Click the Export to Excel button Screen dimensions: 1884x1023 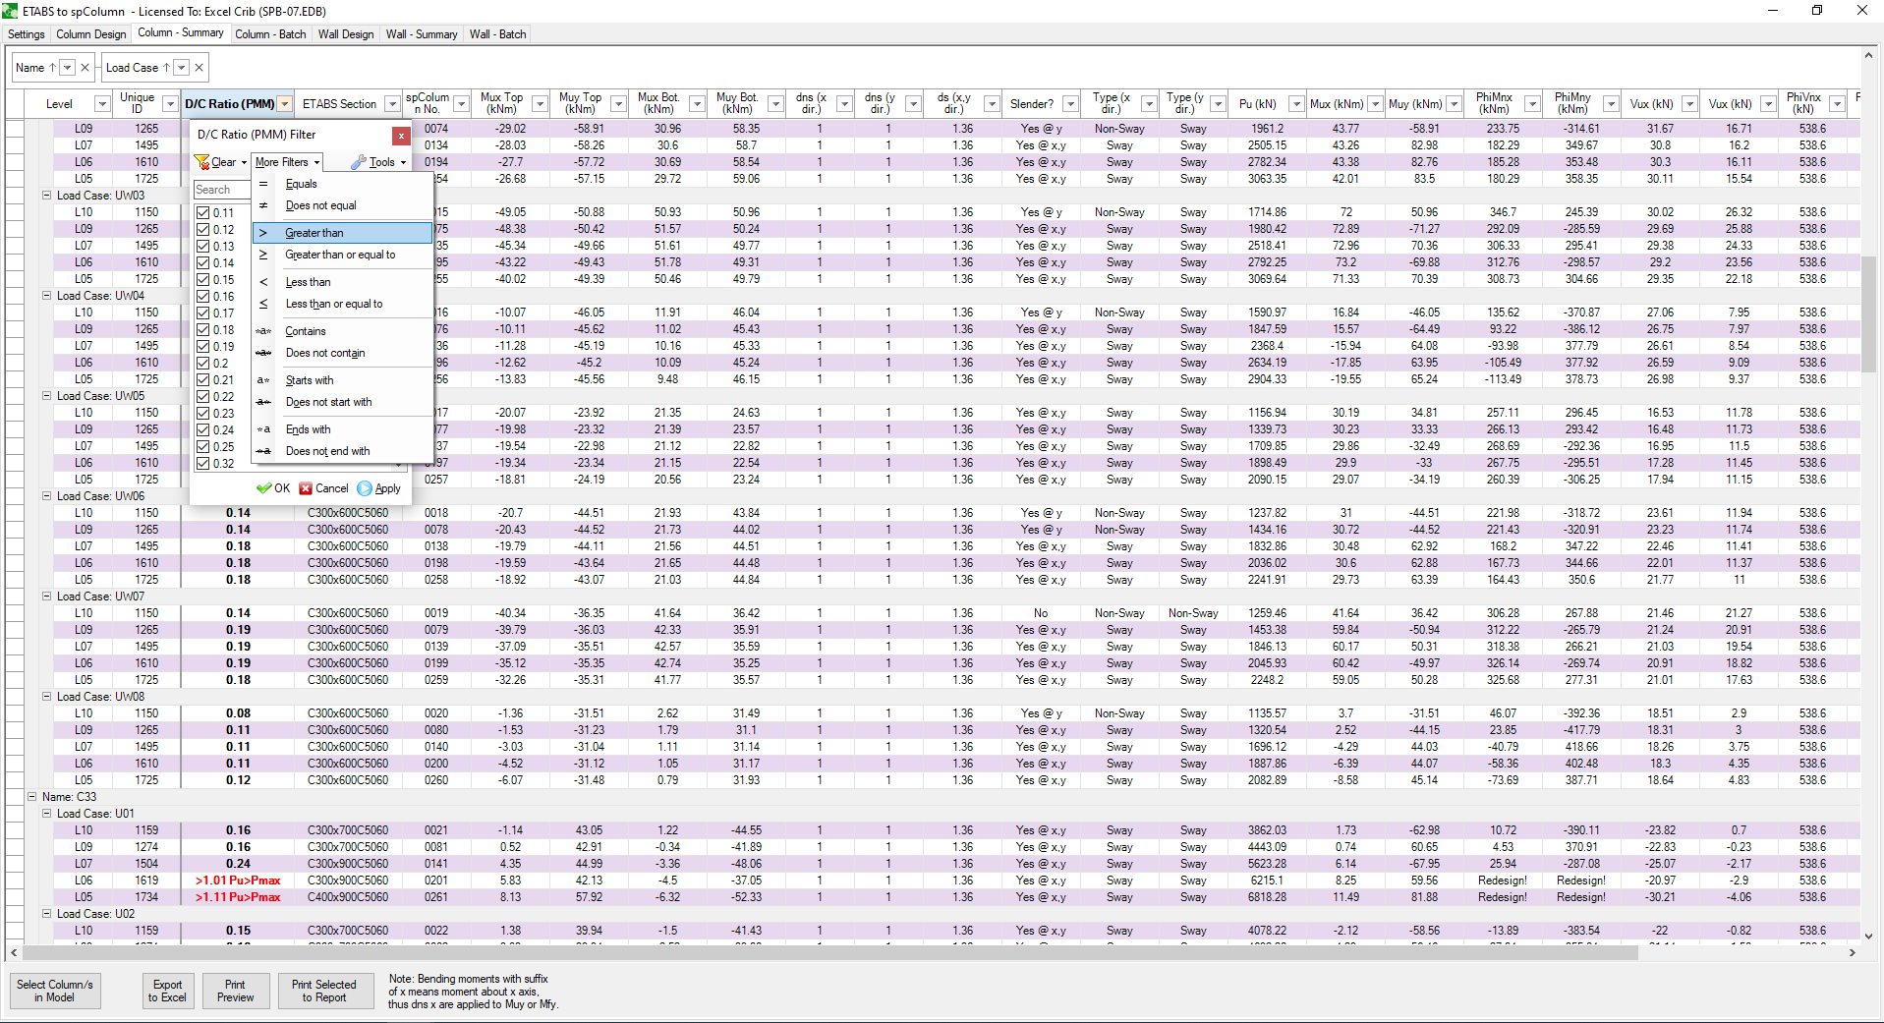pos(167,991)
